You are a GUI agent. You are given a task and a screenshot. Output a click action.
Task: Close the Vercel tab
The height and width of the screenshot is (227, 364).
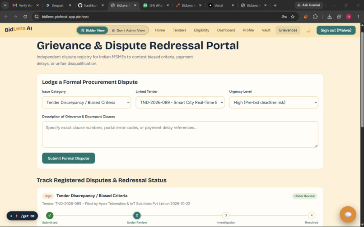(233, 5)
